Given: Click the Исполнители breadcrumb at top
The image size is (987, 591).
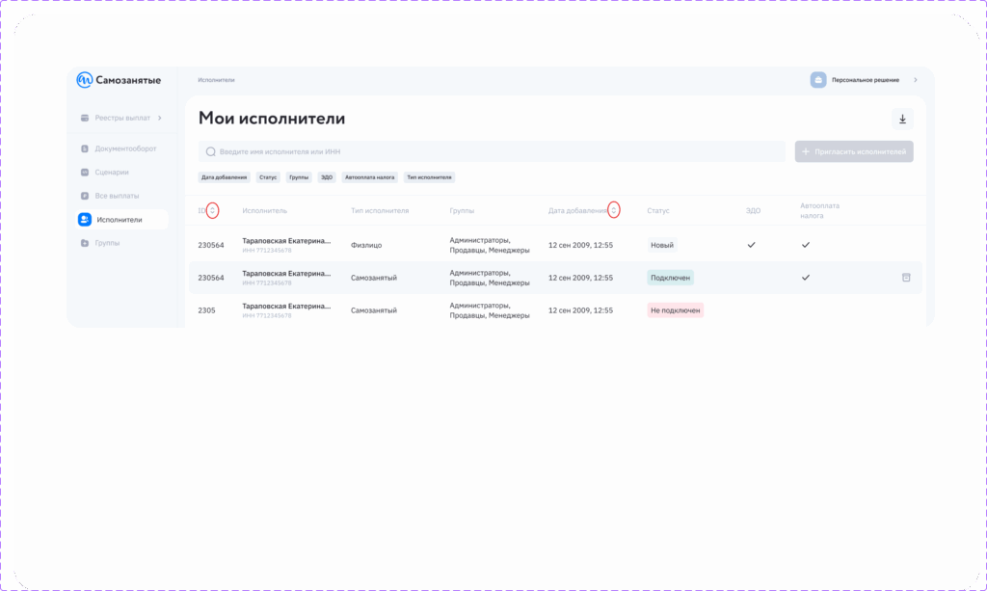Looking at the screenshot, I should pyautogui.click(x=216, y=80).
